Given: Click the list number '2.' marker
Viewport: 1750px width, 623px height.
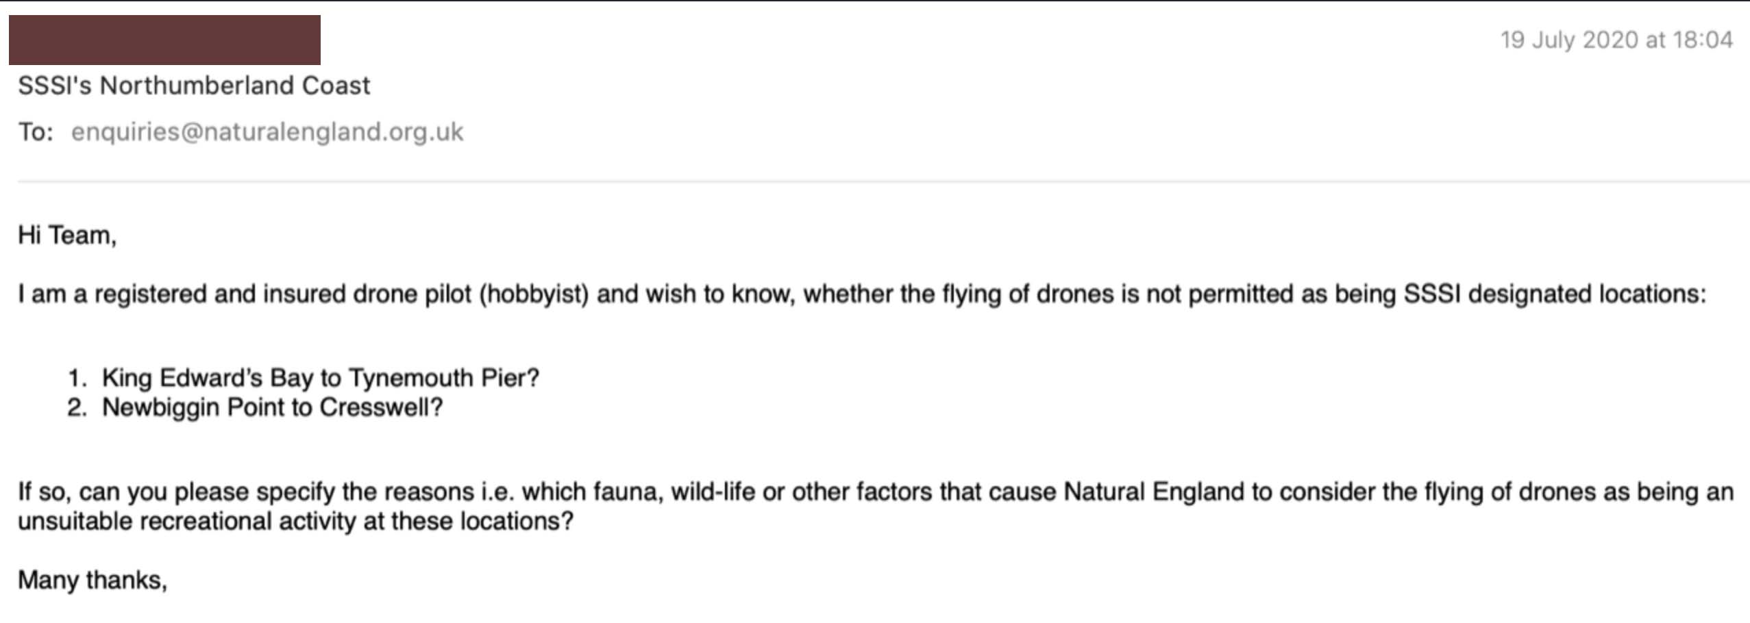Looking at the screenshot, I should 77,407.
